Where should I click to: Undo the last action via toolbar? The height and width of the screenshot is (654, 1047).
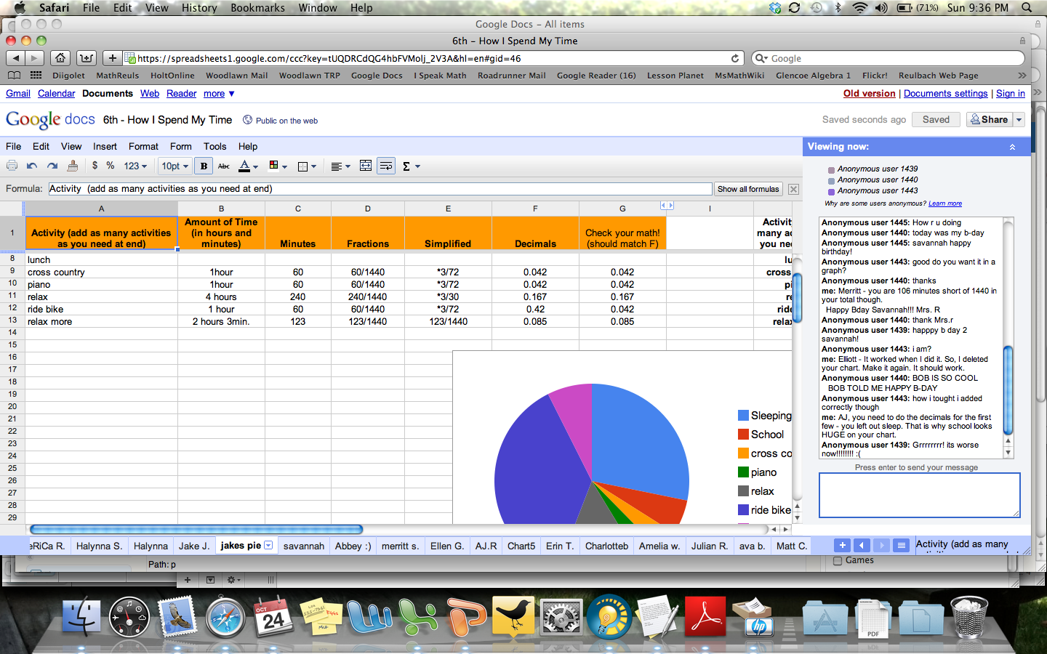click(32, 166)
